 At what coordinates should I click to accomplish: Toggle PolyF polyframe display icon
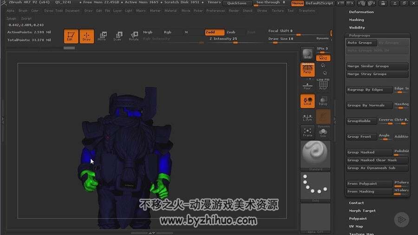[323, 85]
